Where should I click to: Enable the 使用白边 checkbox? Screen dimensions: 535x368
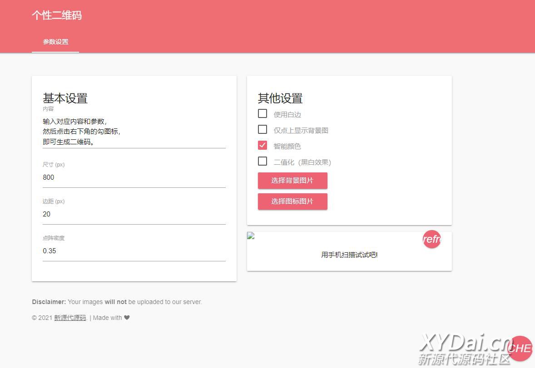tap(263, 113)
